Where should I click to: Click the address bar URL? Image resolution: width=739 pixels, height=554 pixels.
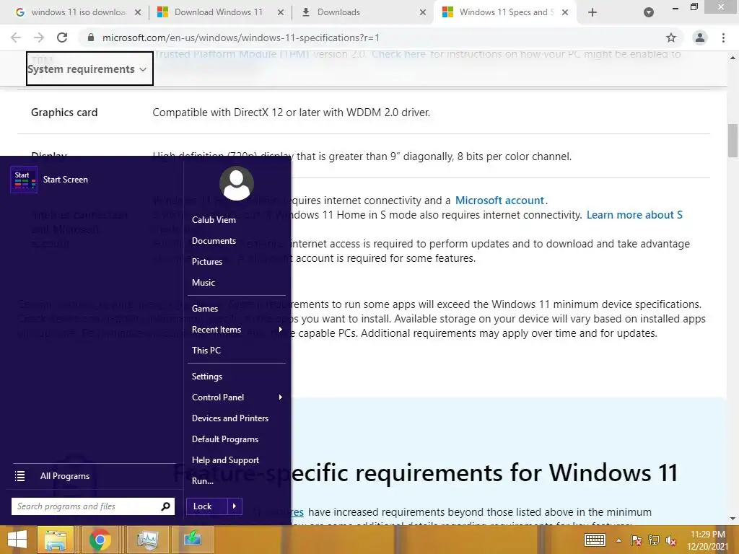pyautogui.click(x=241, y=38)
